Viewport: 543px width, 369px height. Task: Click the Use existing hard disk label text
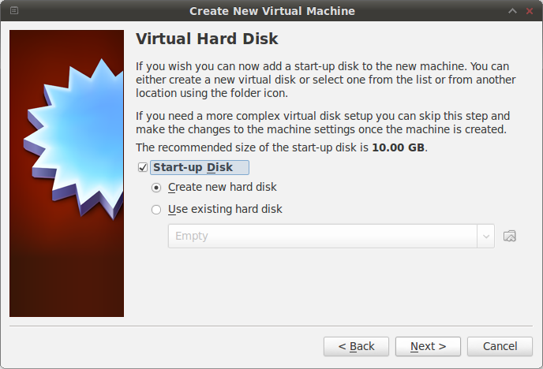[x=225, y=210]
